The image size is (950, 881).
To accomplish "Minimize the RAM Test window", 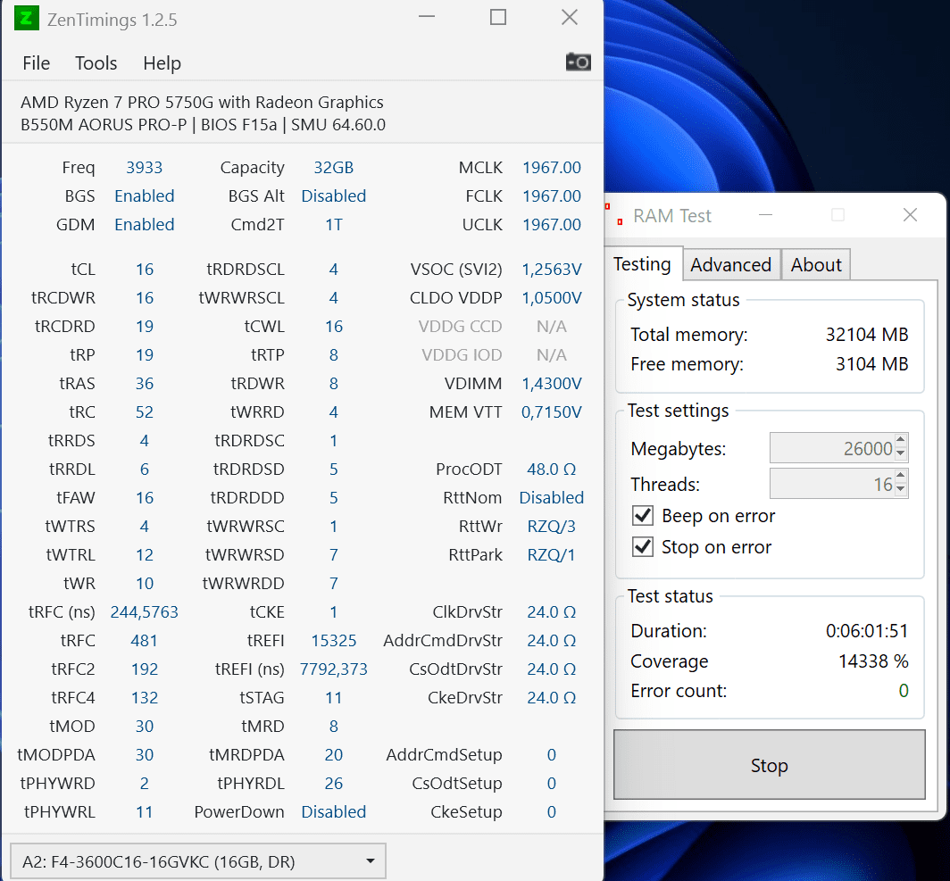I will point(766,215).
